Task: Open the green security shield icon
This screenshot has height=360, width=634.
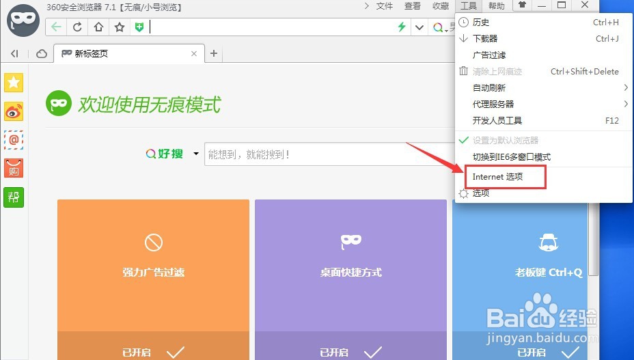Action: click(139, 27)
